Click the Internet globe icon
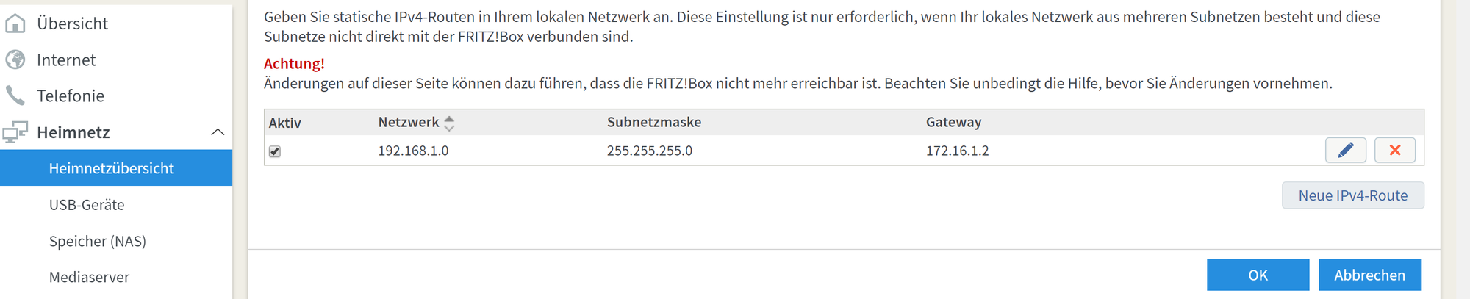The height and width of the screenshot is (299, 1470). coord(15,60)
